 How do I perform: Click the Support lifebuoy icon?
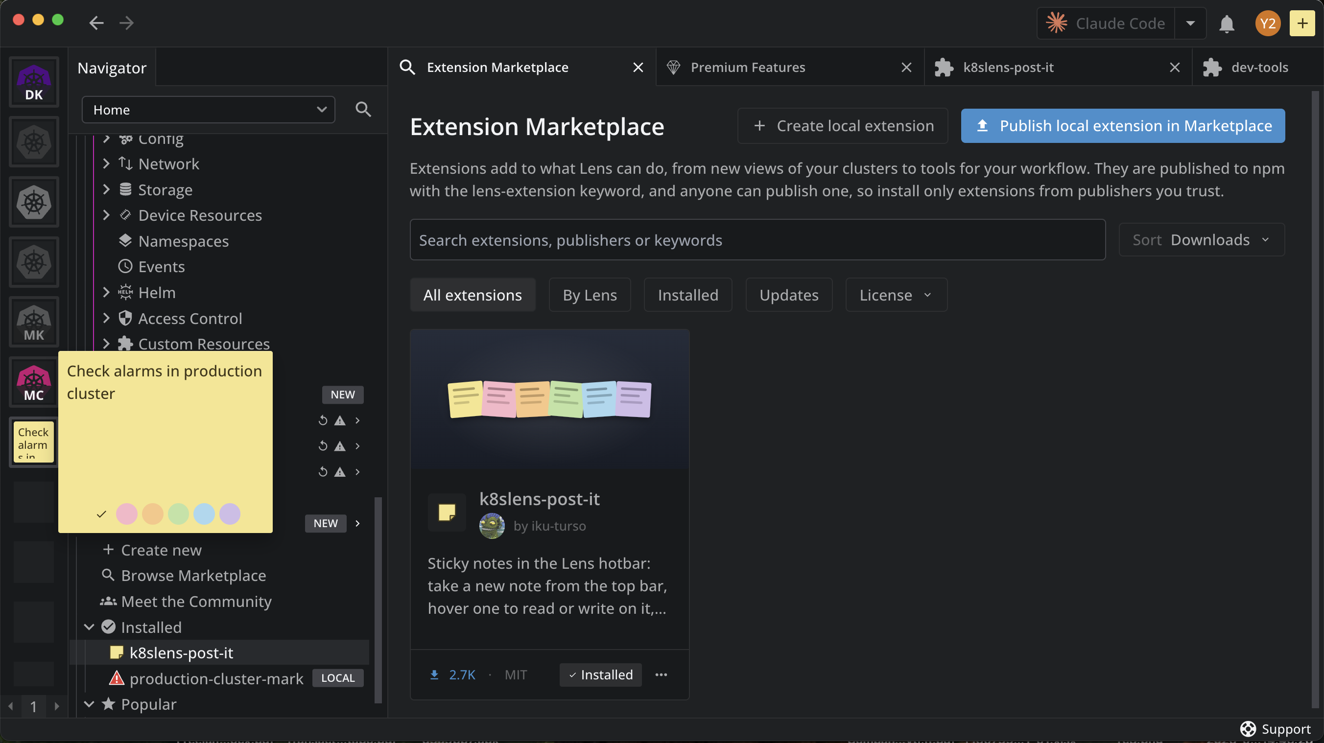pyautogui.click(x=1248, y=729)
